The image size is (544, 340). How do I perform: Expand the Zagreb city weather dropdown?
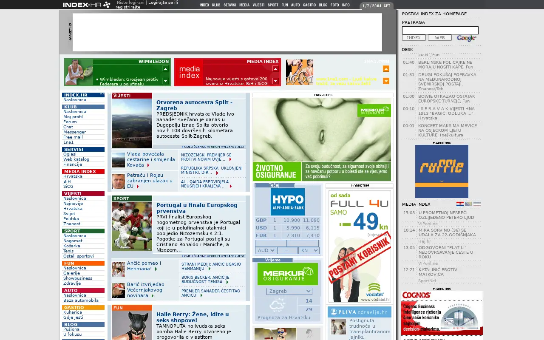click(289, 291)
